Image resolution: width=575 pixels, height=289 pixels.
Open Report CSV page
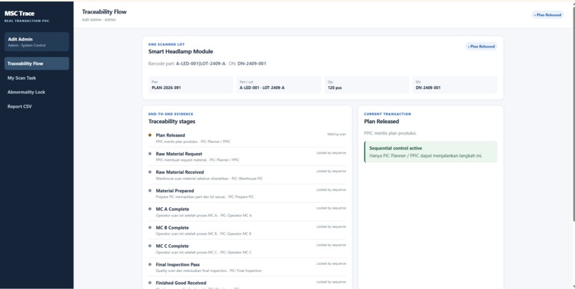[36, 107]
